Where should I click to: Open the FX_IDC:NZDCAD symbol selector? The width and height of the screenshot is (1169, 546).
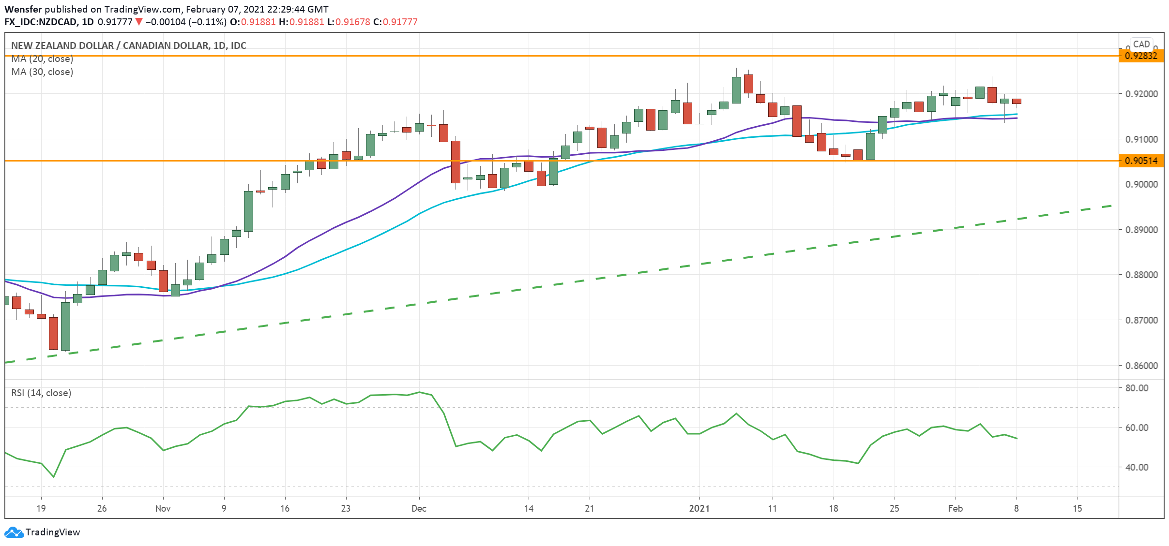coord(41,22)
